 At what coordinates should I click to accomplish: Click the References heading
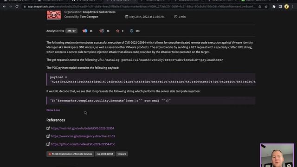[x=56, y=120]
